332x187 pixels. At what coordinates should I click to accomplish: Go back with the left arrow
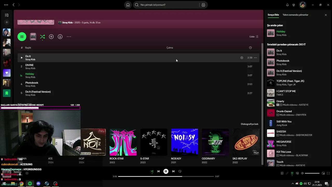point(13,5)
